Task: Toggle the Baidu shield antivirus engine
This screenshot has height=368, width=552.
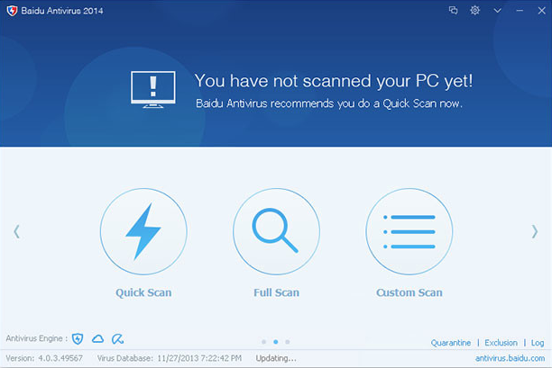Action: coord(78,339)
